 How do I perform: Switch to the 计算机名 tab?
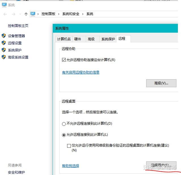click(x=64, y=39)
